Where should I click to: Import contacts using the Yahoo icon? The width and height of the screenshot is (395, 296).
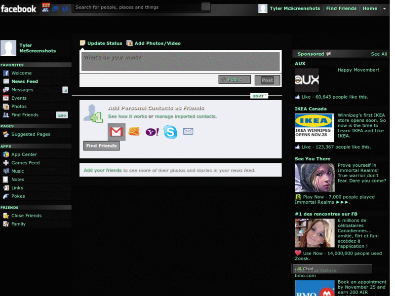152,131
